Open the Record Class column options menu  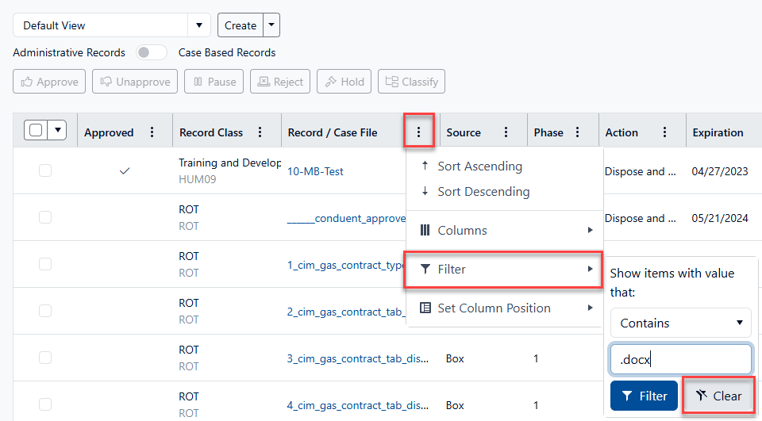tap(260, 132)
